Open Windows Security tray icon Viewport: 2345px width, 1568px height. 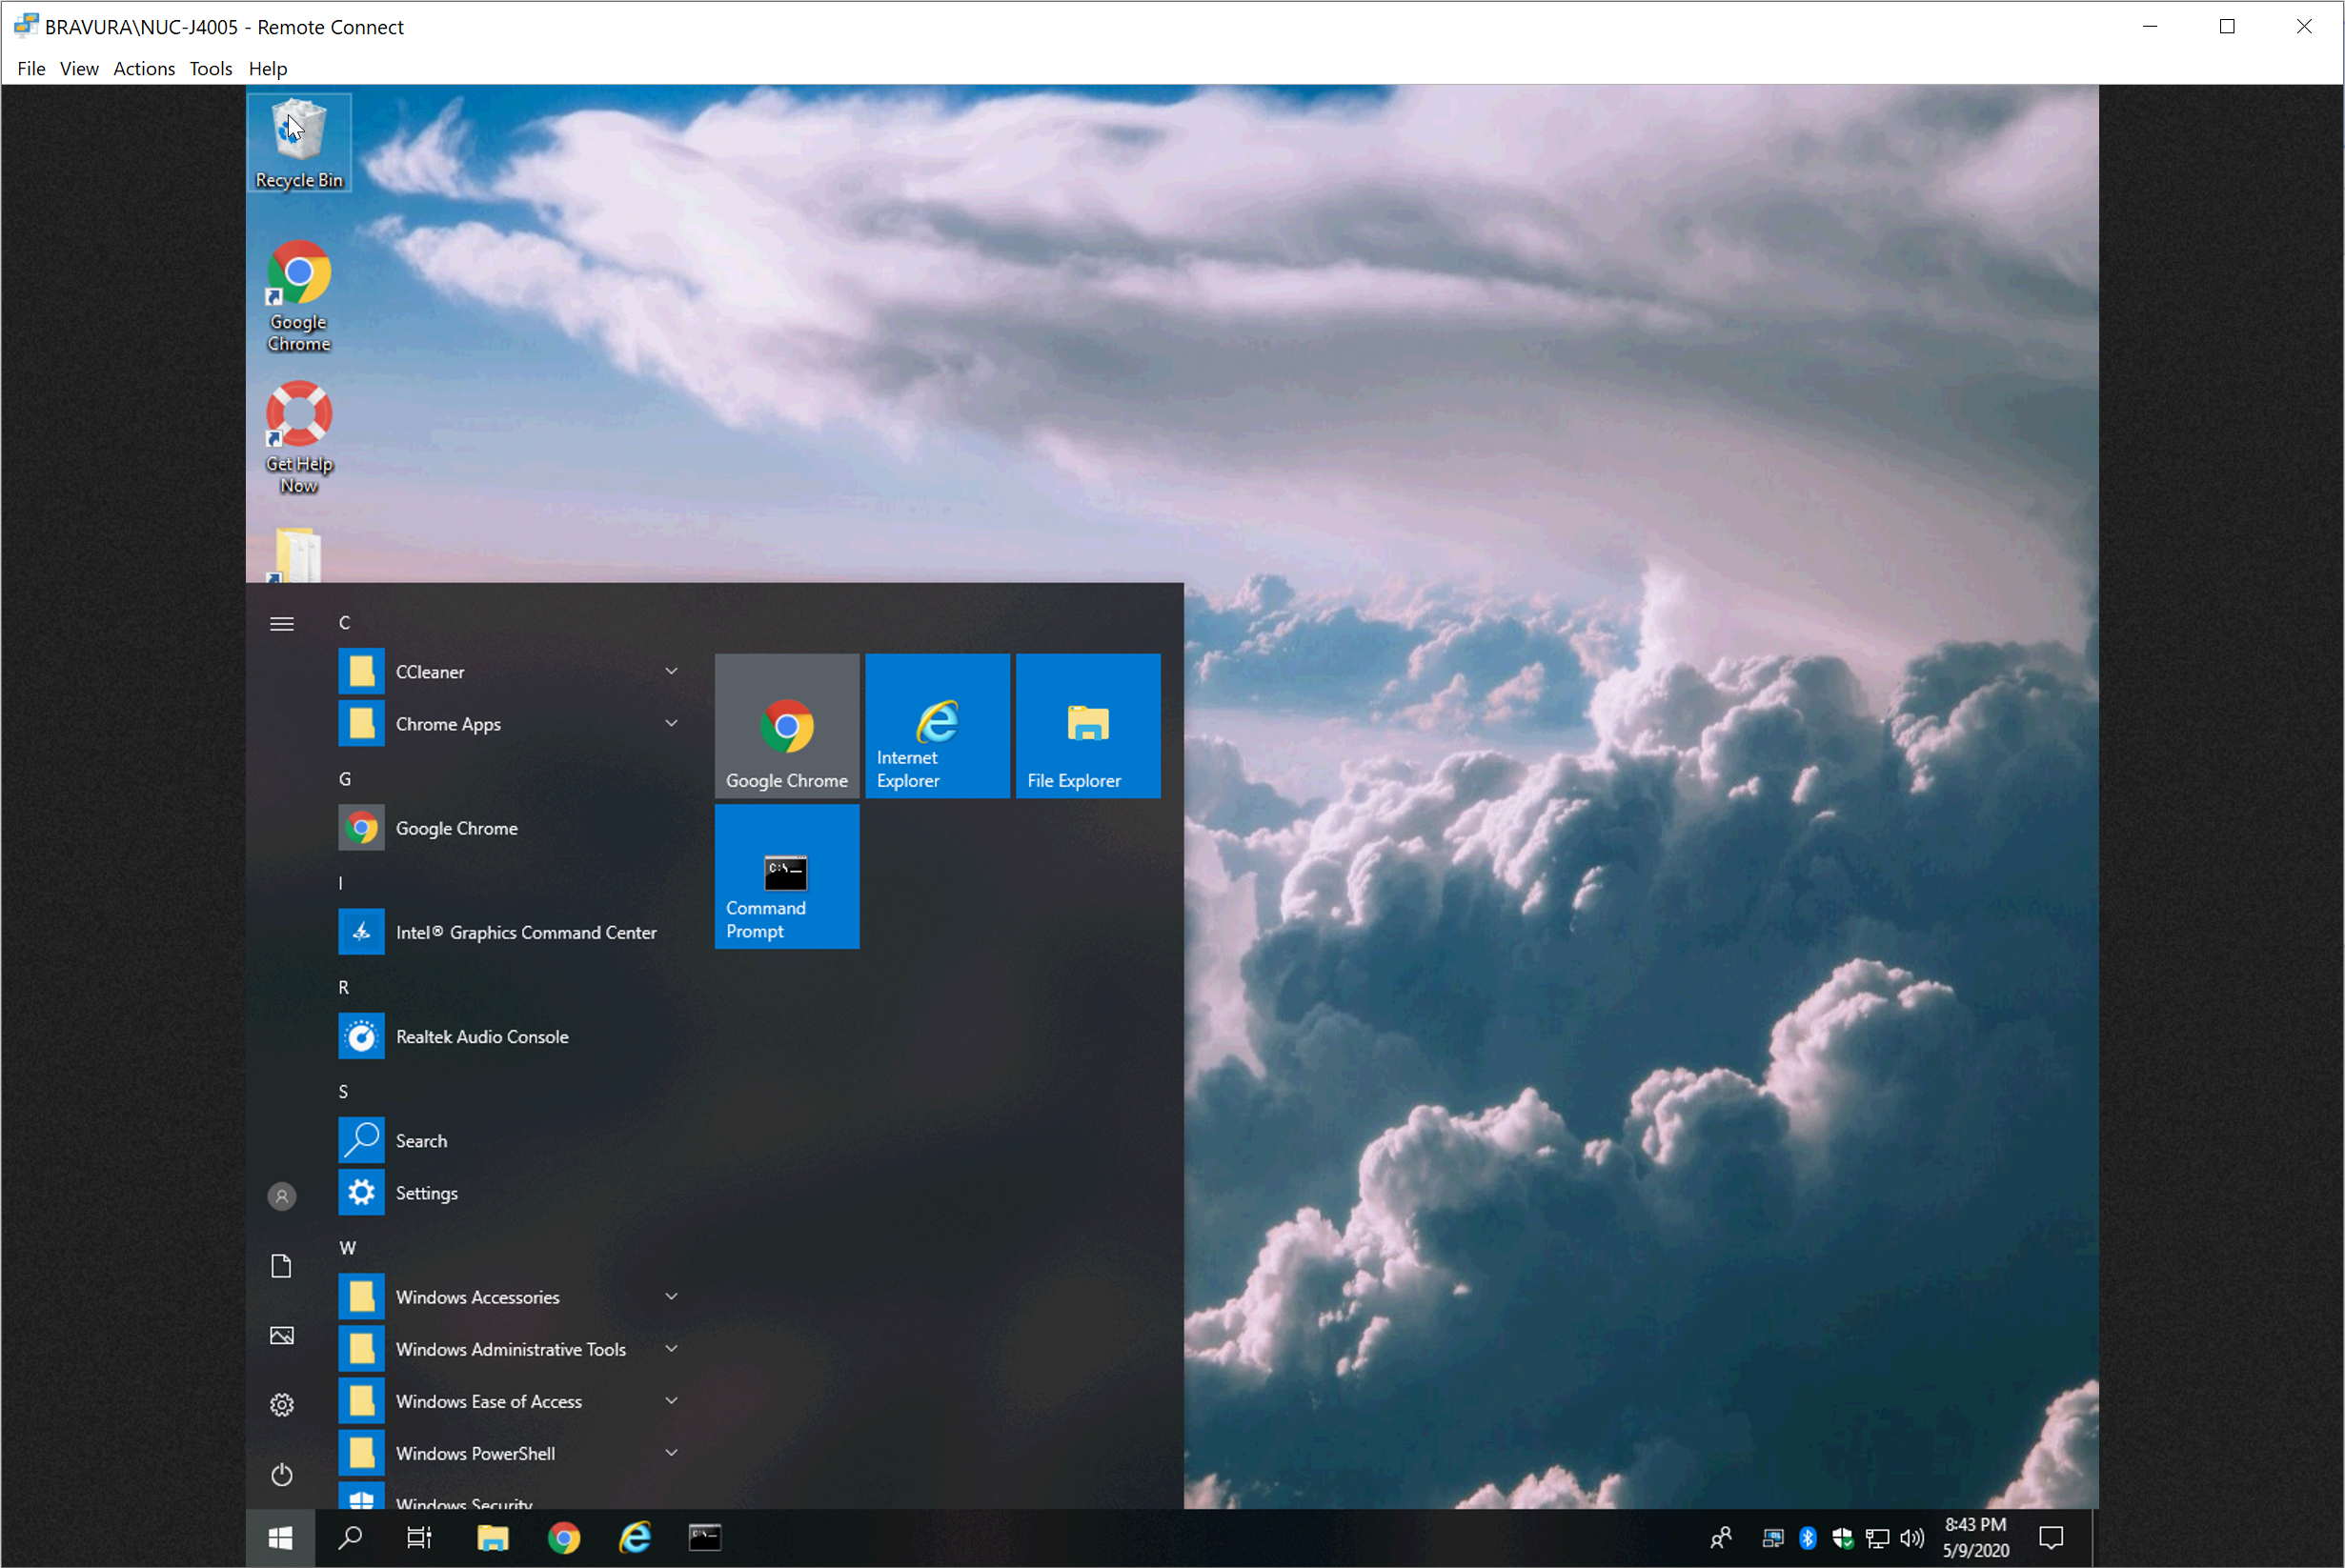point(1842,1538)
